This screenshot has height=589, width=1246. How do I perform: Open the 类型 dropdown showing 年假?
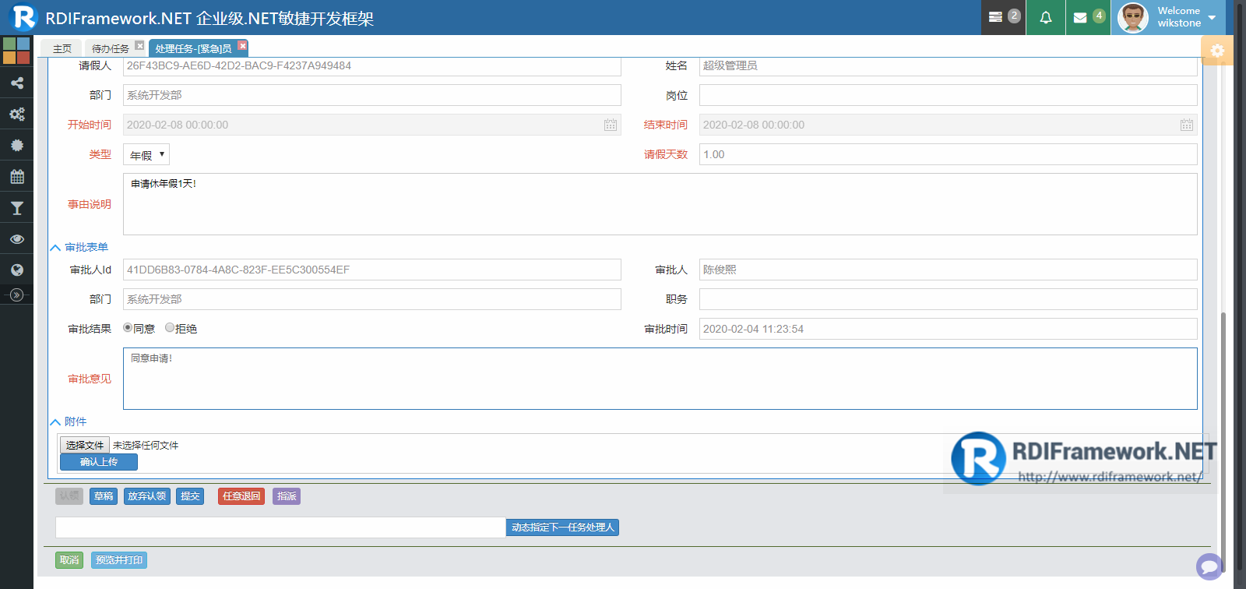(146, 154)
